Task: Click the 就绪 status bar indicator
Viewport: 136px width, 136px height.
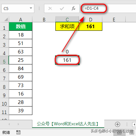Action: [x=6, y=132]
